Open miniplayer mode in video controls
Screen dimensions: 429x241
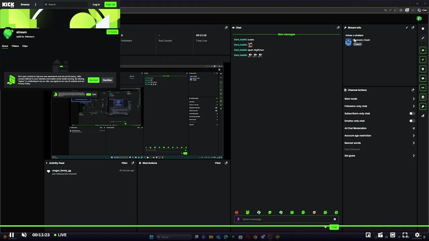tap(368, 235)
